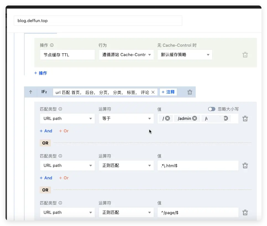
Task: Open the 等于 operator dropdown
Action: (x=126, y=119)
